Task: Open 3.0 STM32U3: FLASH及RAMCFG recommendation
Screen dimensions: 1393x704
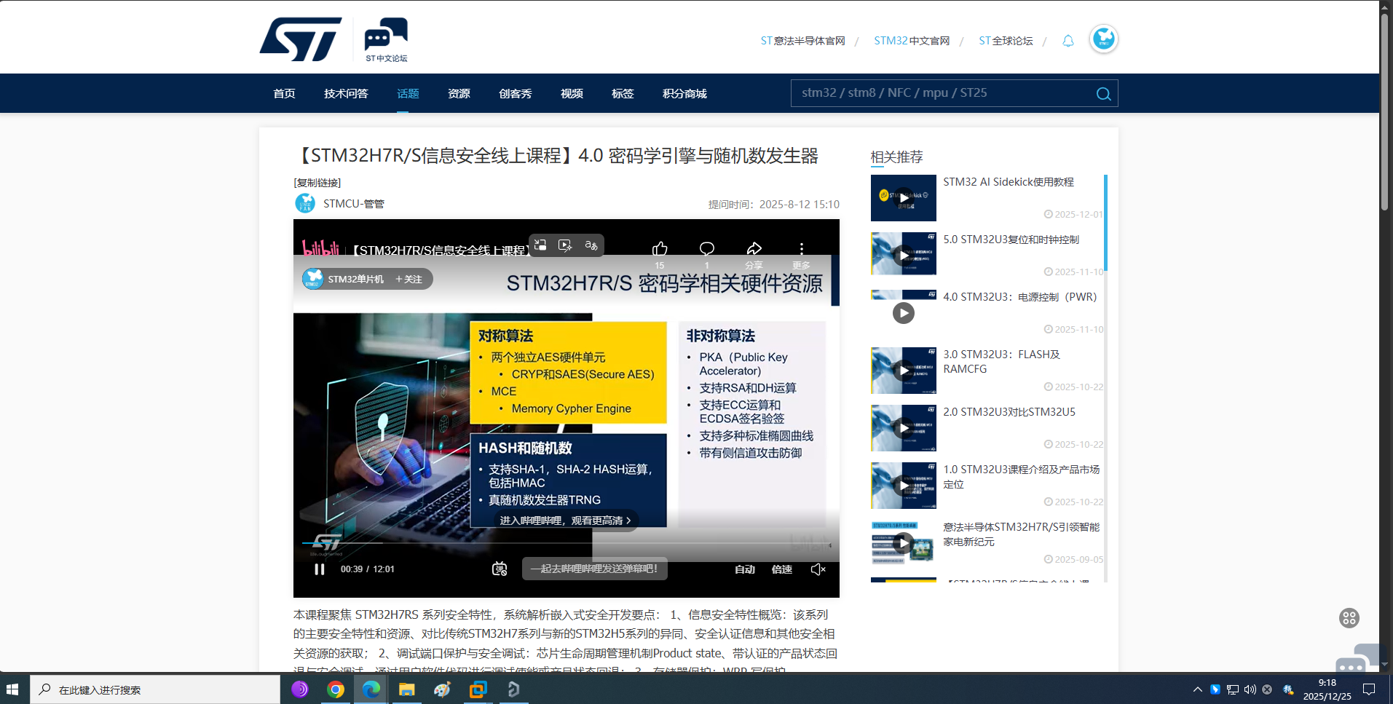Action: pyautogui.click(x=1002, y=362)
